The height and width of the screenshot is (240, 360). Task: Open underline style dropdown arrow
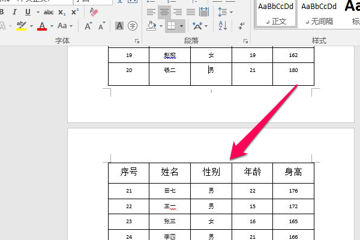38,12
